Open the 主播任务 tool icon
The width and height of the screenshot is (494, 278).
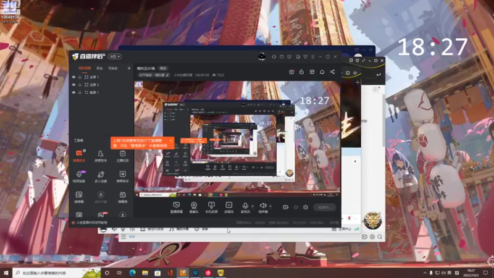[x=122, y=156]
